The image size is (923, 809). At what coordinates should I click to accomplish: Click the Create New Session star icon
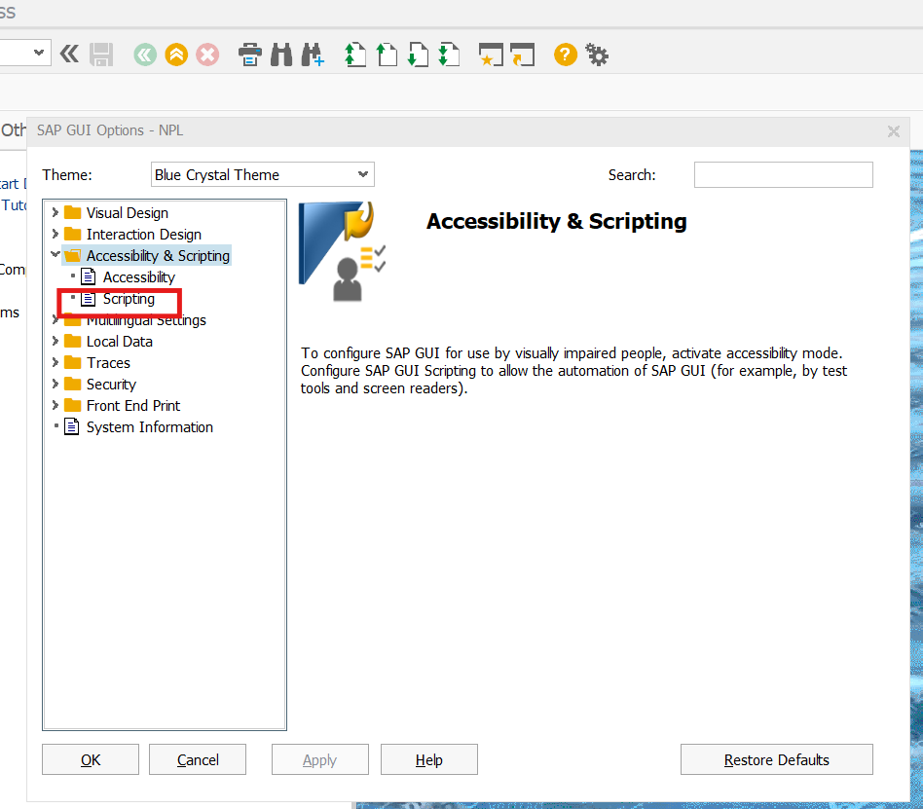point(491,55)
